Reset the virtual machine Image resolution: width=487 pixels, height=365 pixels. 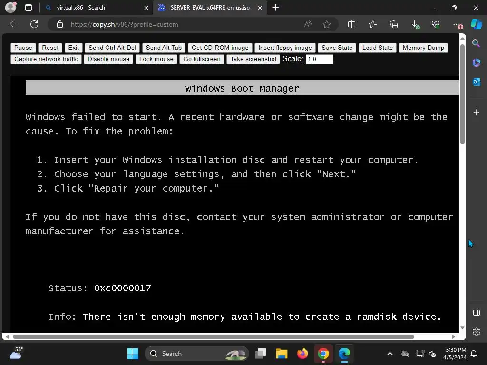[50, 48]
